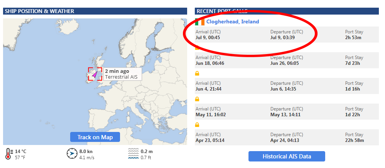Click the lock icon above Apr 23 arrival
The width and height of the screenshot is (385, 168).
tap(197, 125)
